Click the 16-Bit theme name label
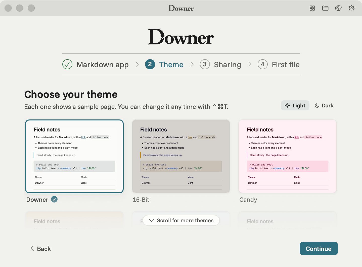This screenshot has height=267, width=362. click(x=141, y=200)
